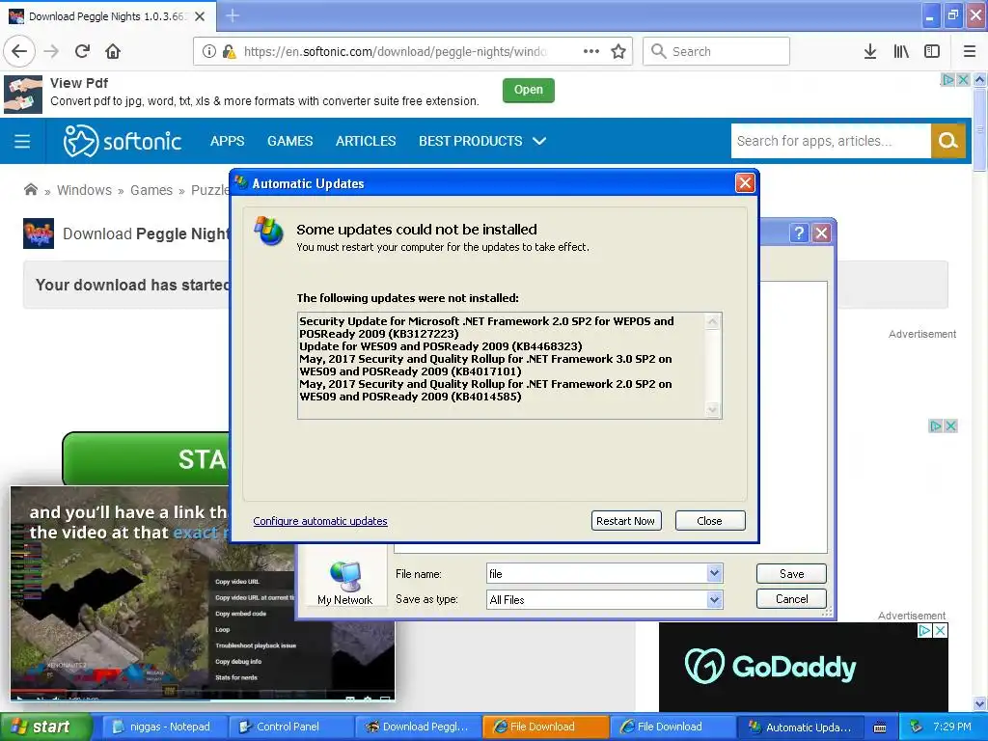Image resolution: width=988 pixels, height=741 pixels.
Task: Click browser page scrollbar down arrow
Action: click(x=980, y=703)
